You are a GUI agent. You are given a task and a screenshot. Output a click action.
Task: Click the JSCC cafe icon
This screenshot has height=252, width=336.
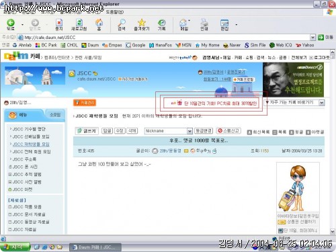[x=72, y=73]
